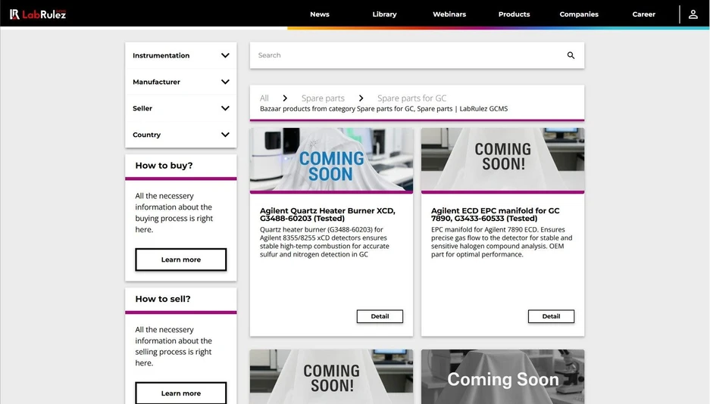
Task: Click Learn more under How to buy
Action: tap(181, 259)
